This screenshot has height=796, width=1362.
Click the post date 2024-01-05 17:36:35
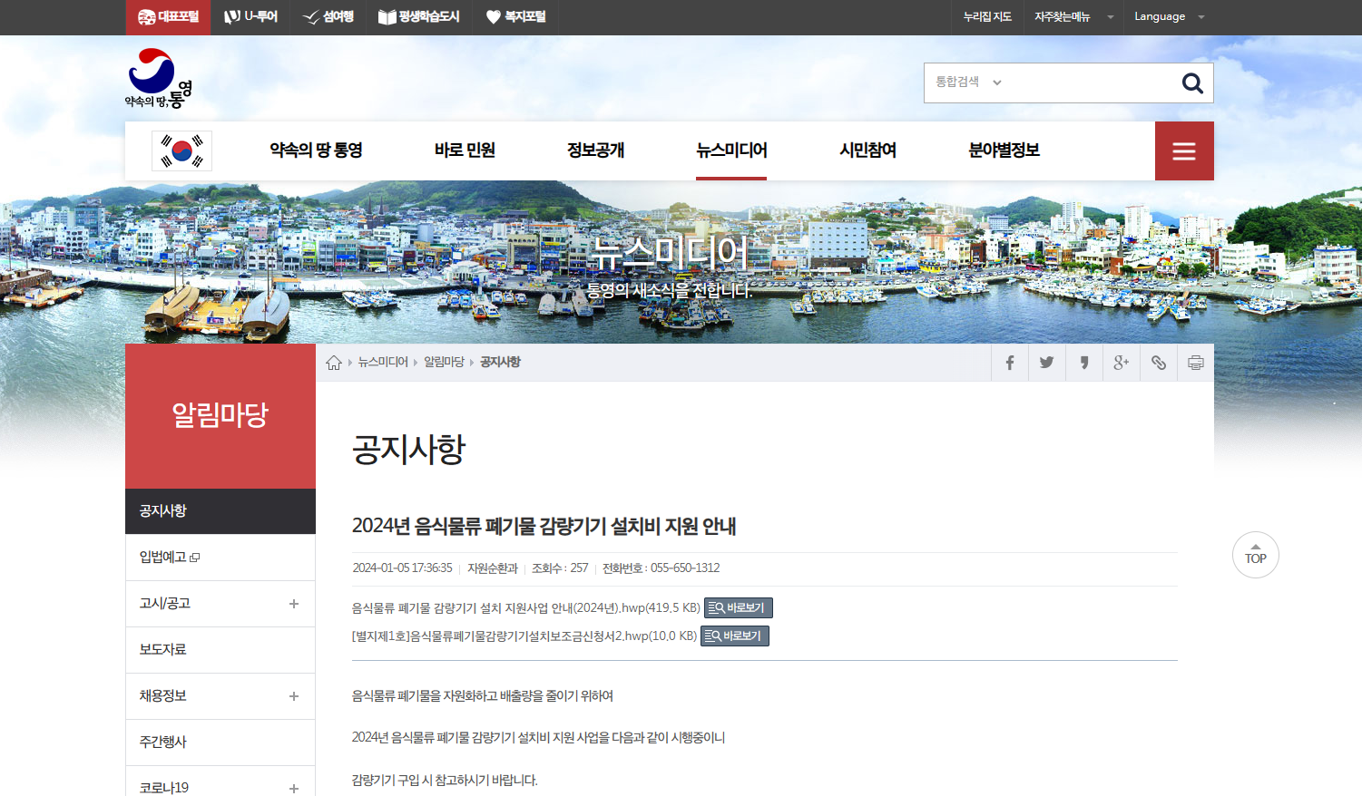click(x=402, y=568)
